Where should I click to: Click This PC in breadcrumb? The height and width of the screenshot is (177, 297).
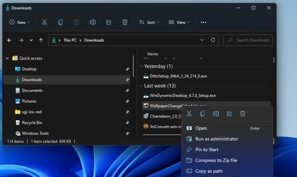click(70, 40)
